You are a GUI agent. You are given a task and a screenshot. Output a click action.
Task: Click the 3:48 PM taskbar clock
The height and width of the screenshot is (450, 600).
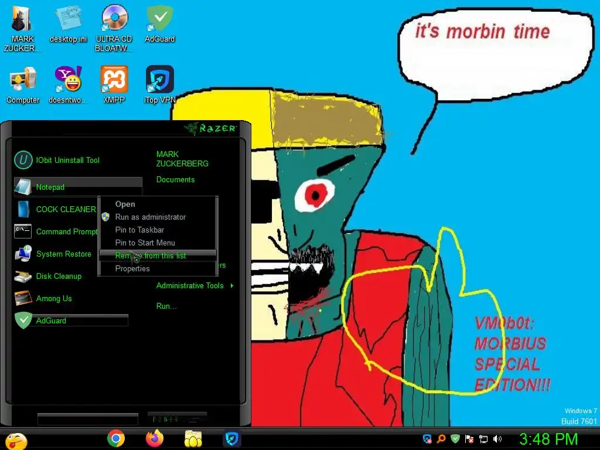[548, 439]
